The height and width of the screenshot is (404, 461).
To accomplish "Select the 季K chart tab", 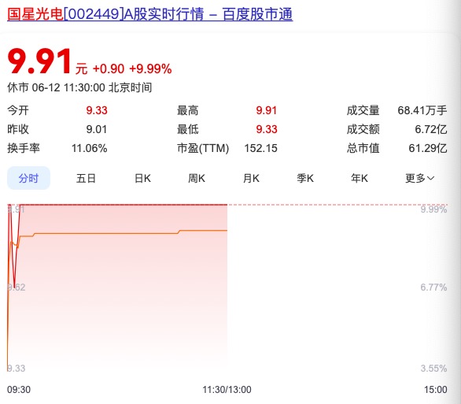I will [x=305, y=178].
